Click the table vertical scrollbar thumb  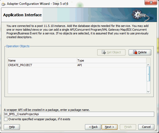[148, 74]
